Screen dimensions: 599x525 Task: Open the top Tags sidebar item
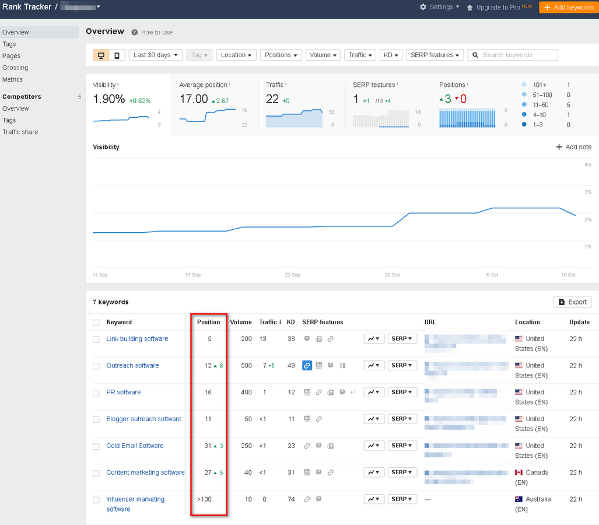point(9,44)
